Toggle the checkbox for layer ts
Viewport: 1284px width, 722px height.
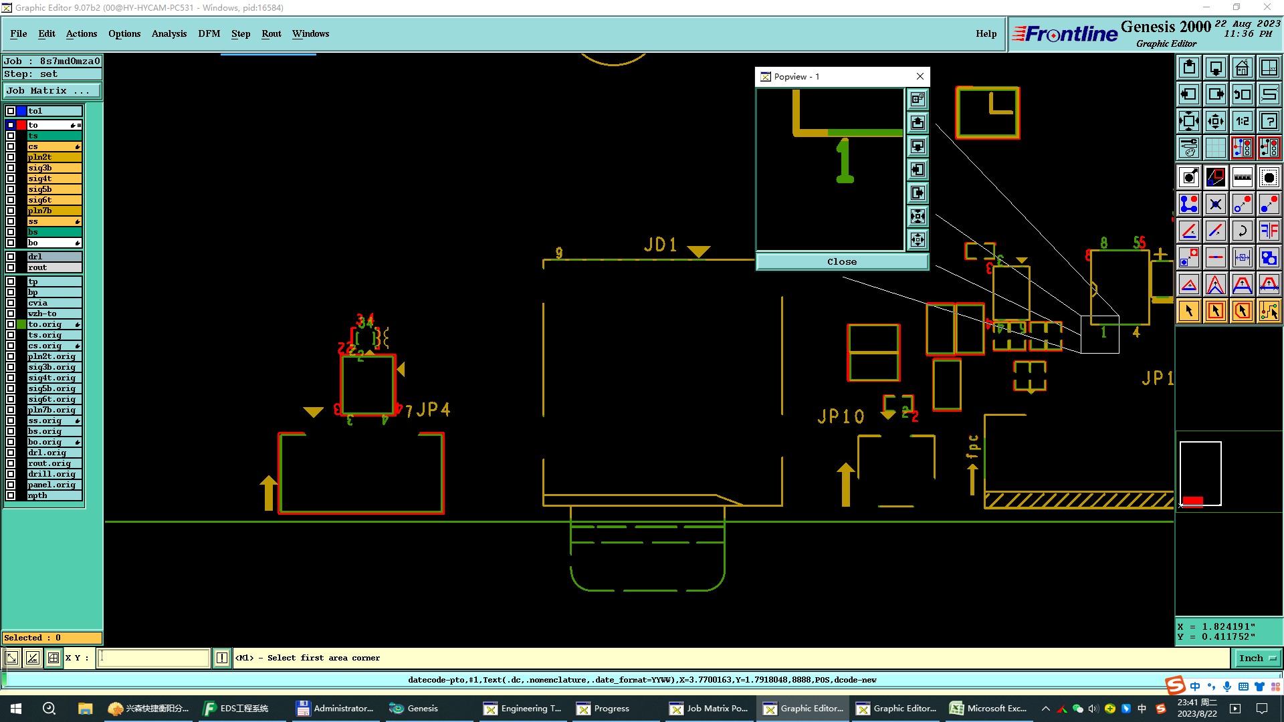(11, 136)
